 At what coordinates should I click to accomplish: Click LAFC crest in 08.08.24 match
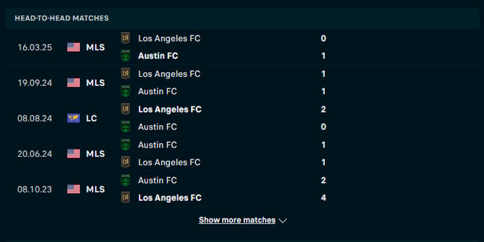coord(126,109)
